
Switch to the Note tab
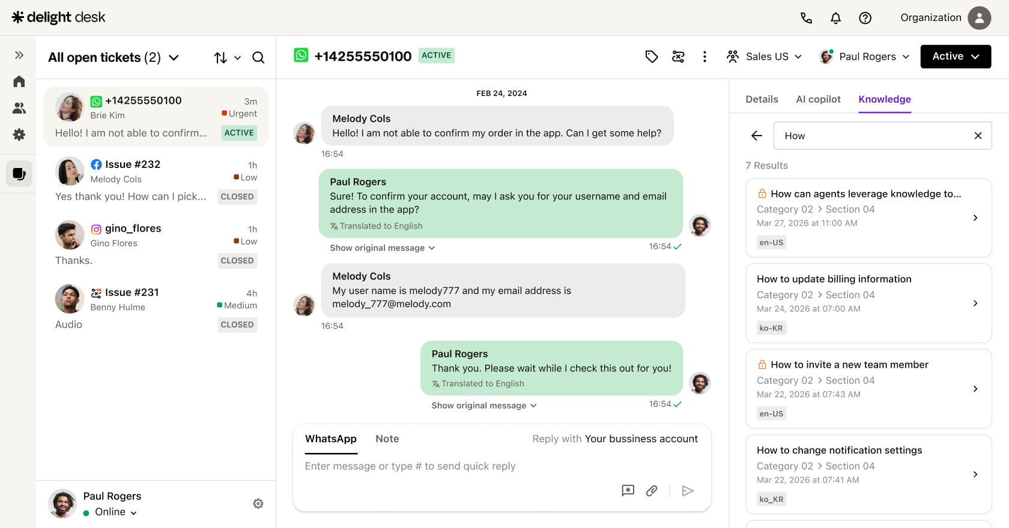(x=387, y=439)
